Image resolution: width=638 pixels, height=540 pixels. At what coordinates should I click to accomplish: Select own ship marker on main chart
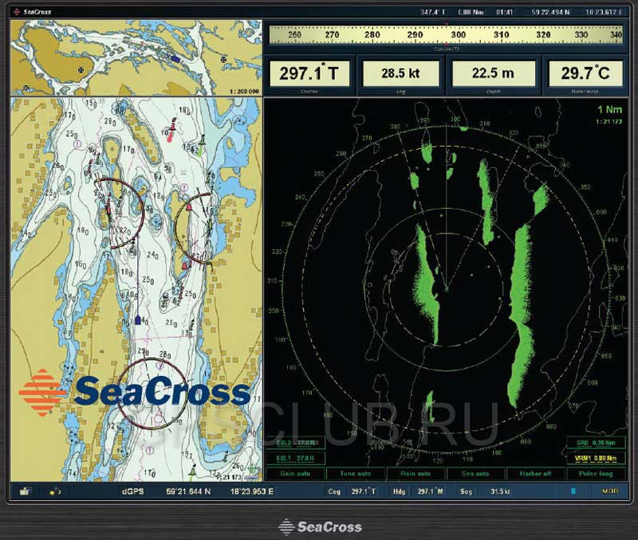point(137,320)
